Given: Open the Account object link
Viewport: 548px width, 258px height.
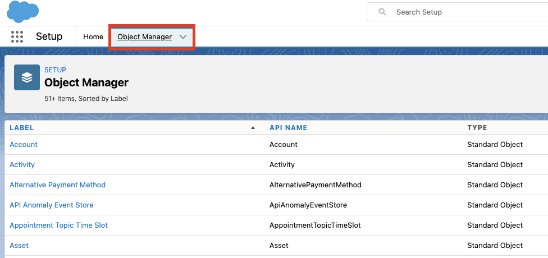Looking at the screenshot, I should pos(24,144).
